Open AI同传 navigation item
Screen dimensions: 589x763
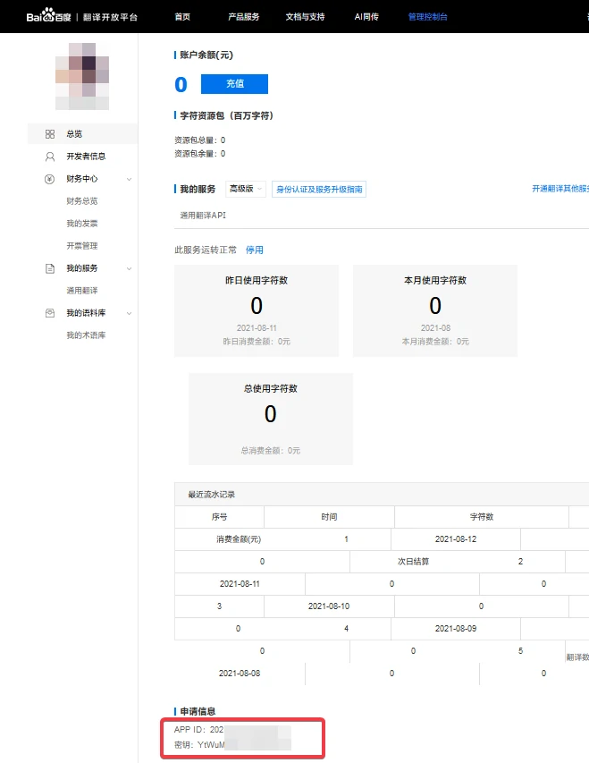(366, 16)
